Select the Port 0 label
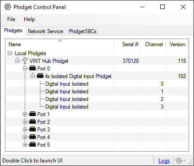The image size is (194, 166). pos(44,69)
